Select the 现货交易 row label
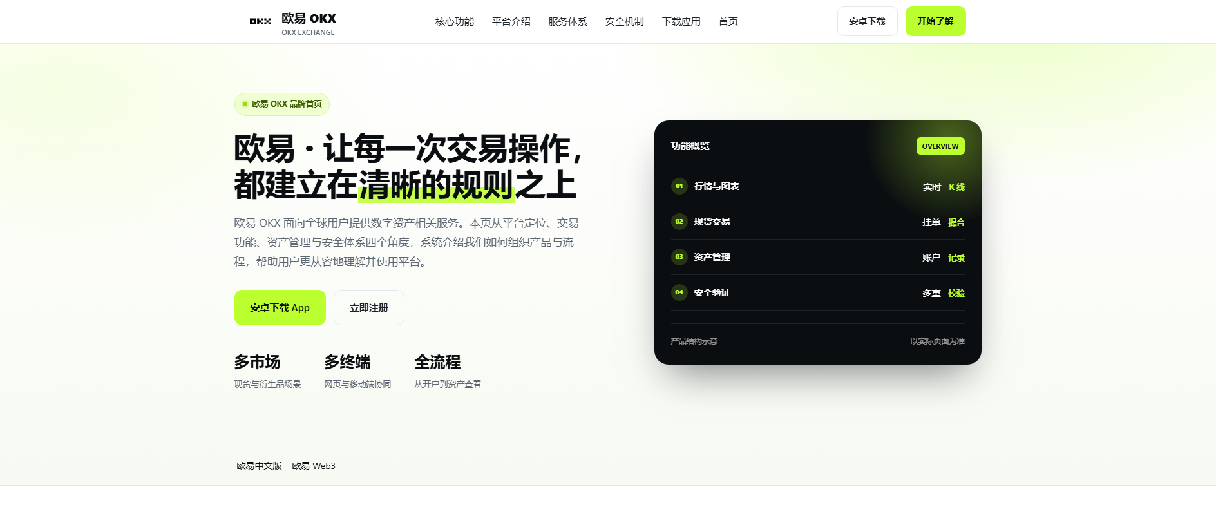The width and height of the screenshot is (1216, 527). point(712,222)
